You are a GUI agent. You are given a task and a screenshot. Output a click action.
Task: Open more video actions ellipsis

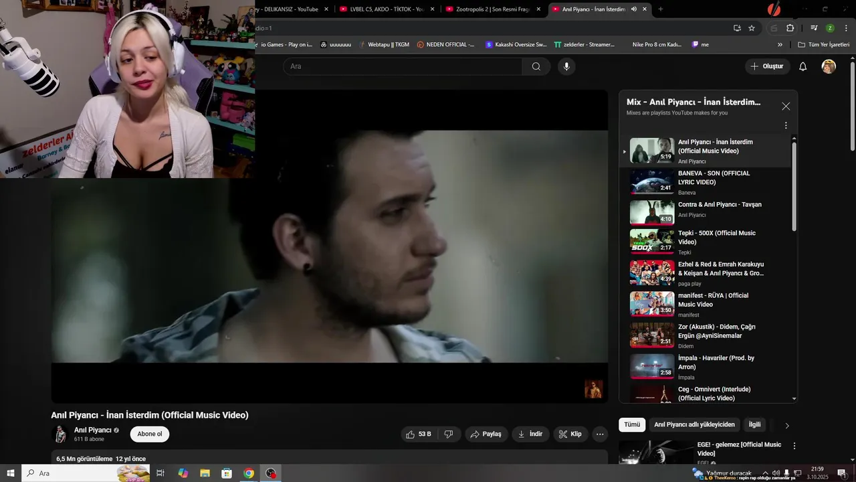pos(600,434)
